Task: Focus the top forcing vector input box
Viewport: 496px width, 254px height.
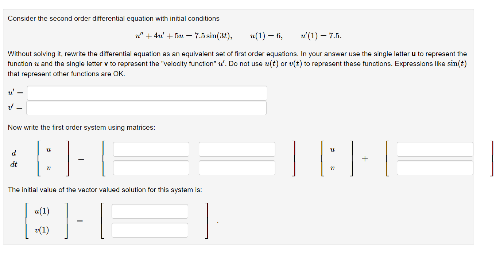Action: pyautogui.click(x=435, y=149)
